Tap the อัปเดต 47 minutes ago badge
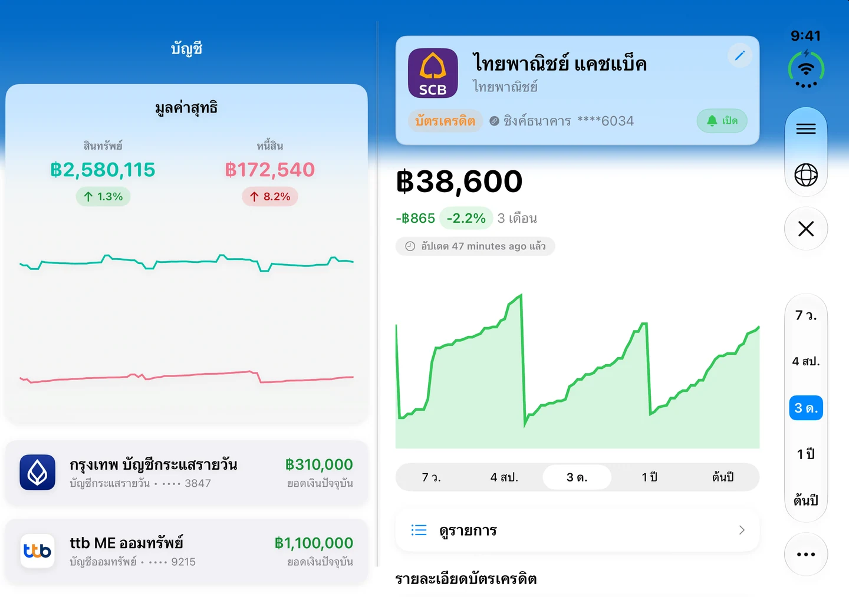 click(x=475, y=246)
